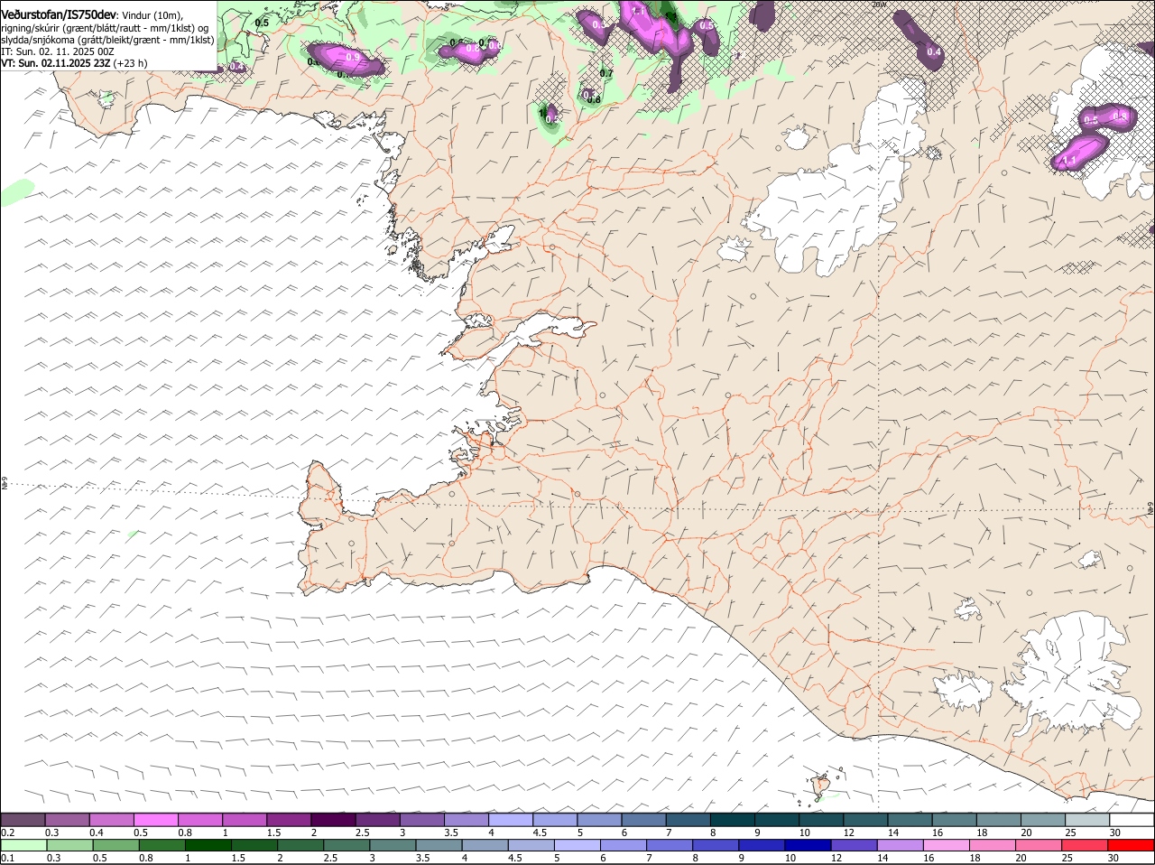Pick the rain legend swatch labeled 4

[485, 845]
